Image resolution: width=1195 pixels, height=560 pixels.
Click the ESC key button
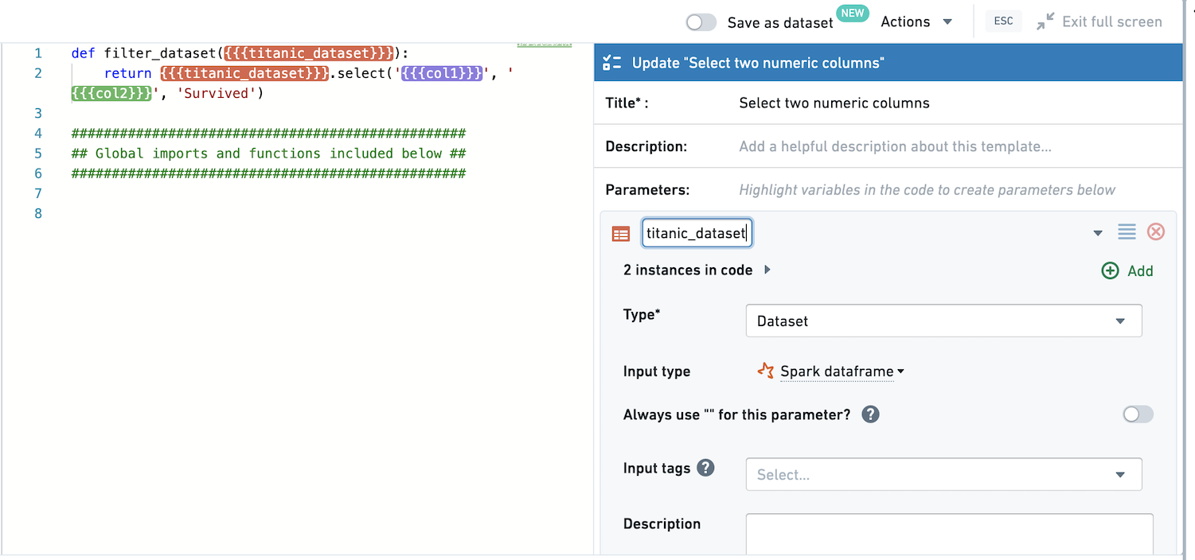(1003, 21)
